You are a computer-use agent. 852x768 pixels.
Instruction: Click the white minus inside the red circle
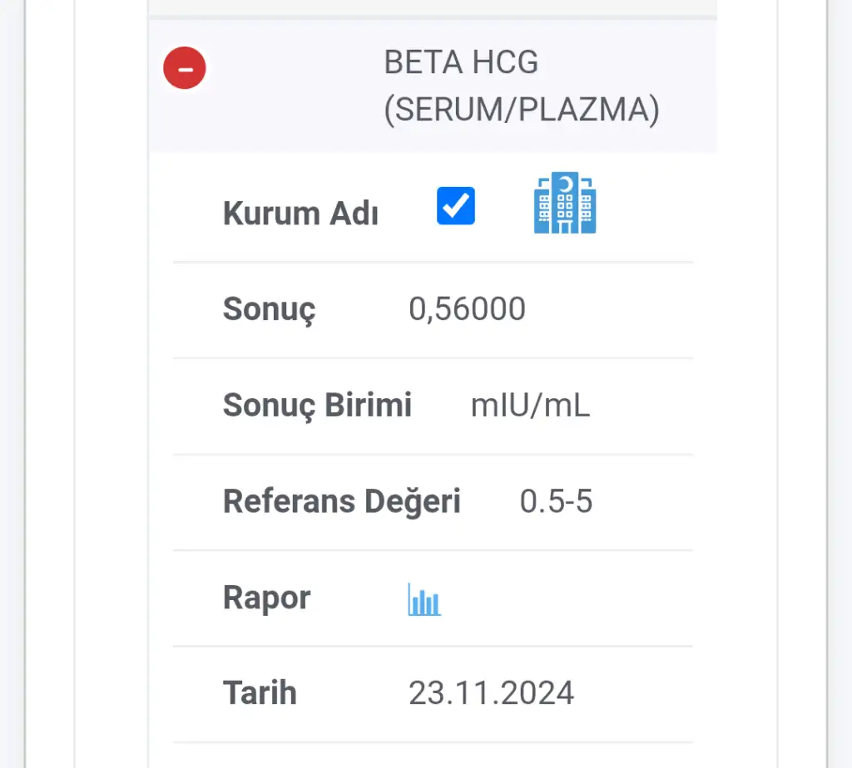(186, 70)
